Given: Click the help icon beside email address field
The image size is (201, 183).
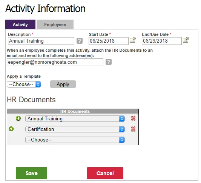Looking at the screenshot, I should 109,62.
